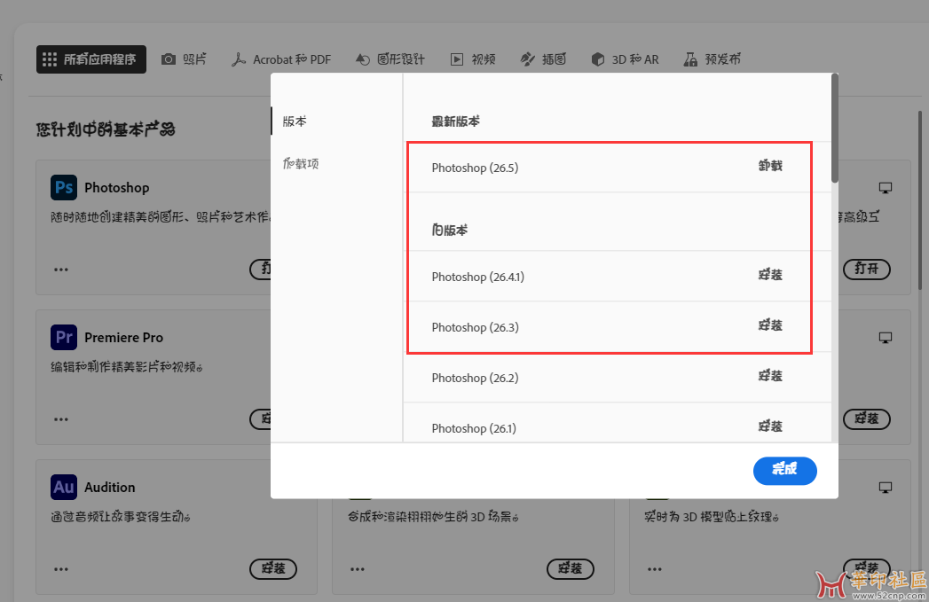Click the Photoshop Ps app icon
This screenshot has width=929, height=602.
pos(63,188)
